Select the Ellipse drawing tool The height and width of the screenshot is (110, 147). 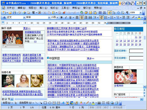[50, 103]
